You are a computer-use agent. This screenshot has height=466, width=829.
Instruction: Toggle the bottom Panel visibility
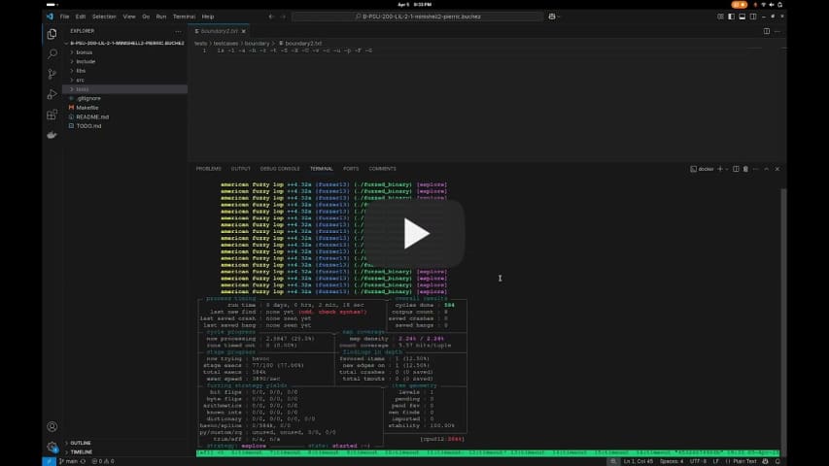[x=743, y=17]
